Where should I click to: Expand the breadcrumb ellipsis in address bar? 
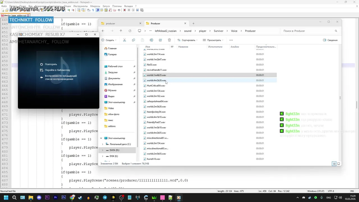coord(151,31)
